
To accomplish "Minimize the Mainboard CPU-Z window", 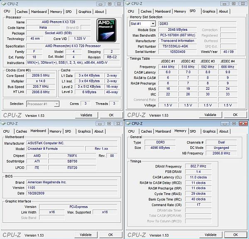I will point(100,123).
